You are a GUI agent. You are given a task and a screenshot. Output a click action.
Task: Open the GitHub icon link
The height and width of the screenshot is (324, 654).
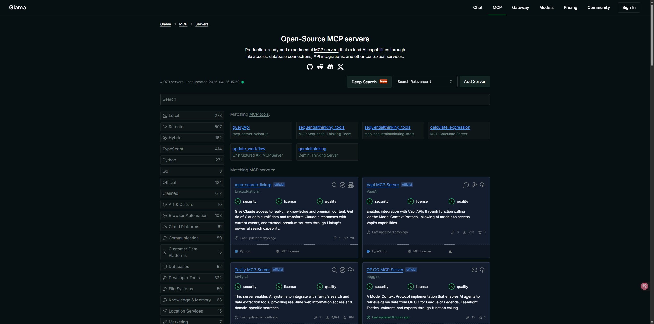click(310, 67)
